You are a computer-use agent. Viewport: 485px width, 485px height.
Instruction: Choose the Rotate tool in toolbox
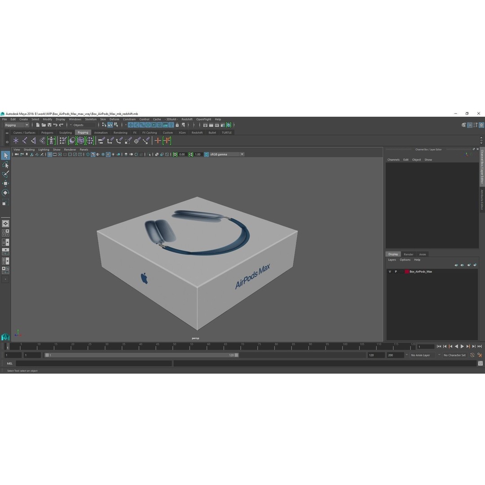tap(5, 193)
